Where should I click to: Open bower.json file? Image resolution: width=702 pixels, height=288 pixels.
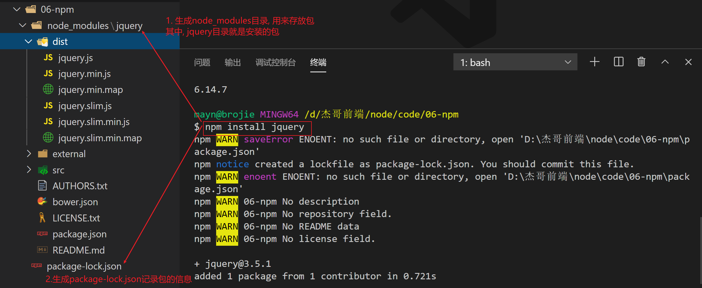click(75, 202)
